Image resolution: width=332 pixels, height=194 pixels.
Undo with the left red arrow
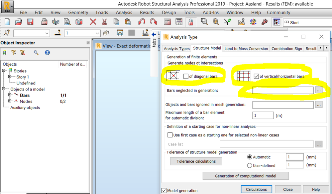tap(142, 22)
